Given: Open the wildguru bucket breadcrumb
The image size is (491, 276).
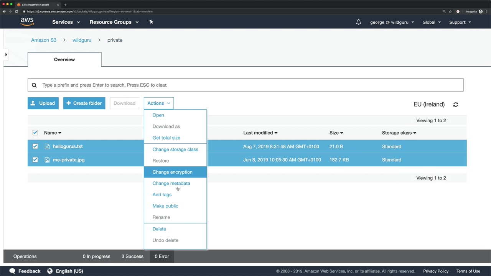Looking at the screenshot, I should point(82,40).
